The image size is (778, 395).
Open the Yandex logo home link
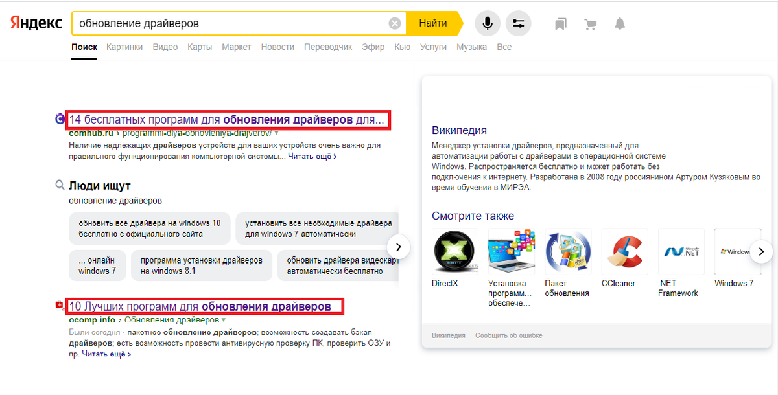tap(36, 23)
